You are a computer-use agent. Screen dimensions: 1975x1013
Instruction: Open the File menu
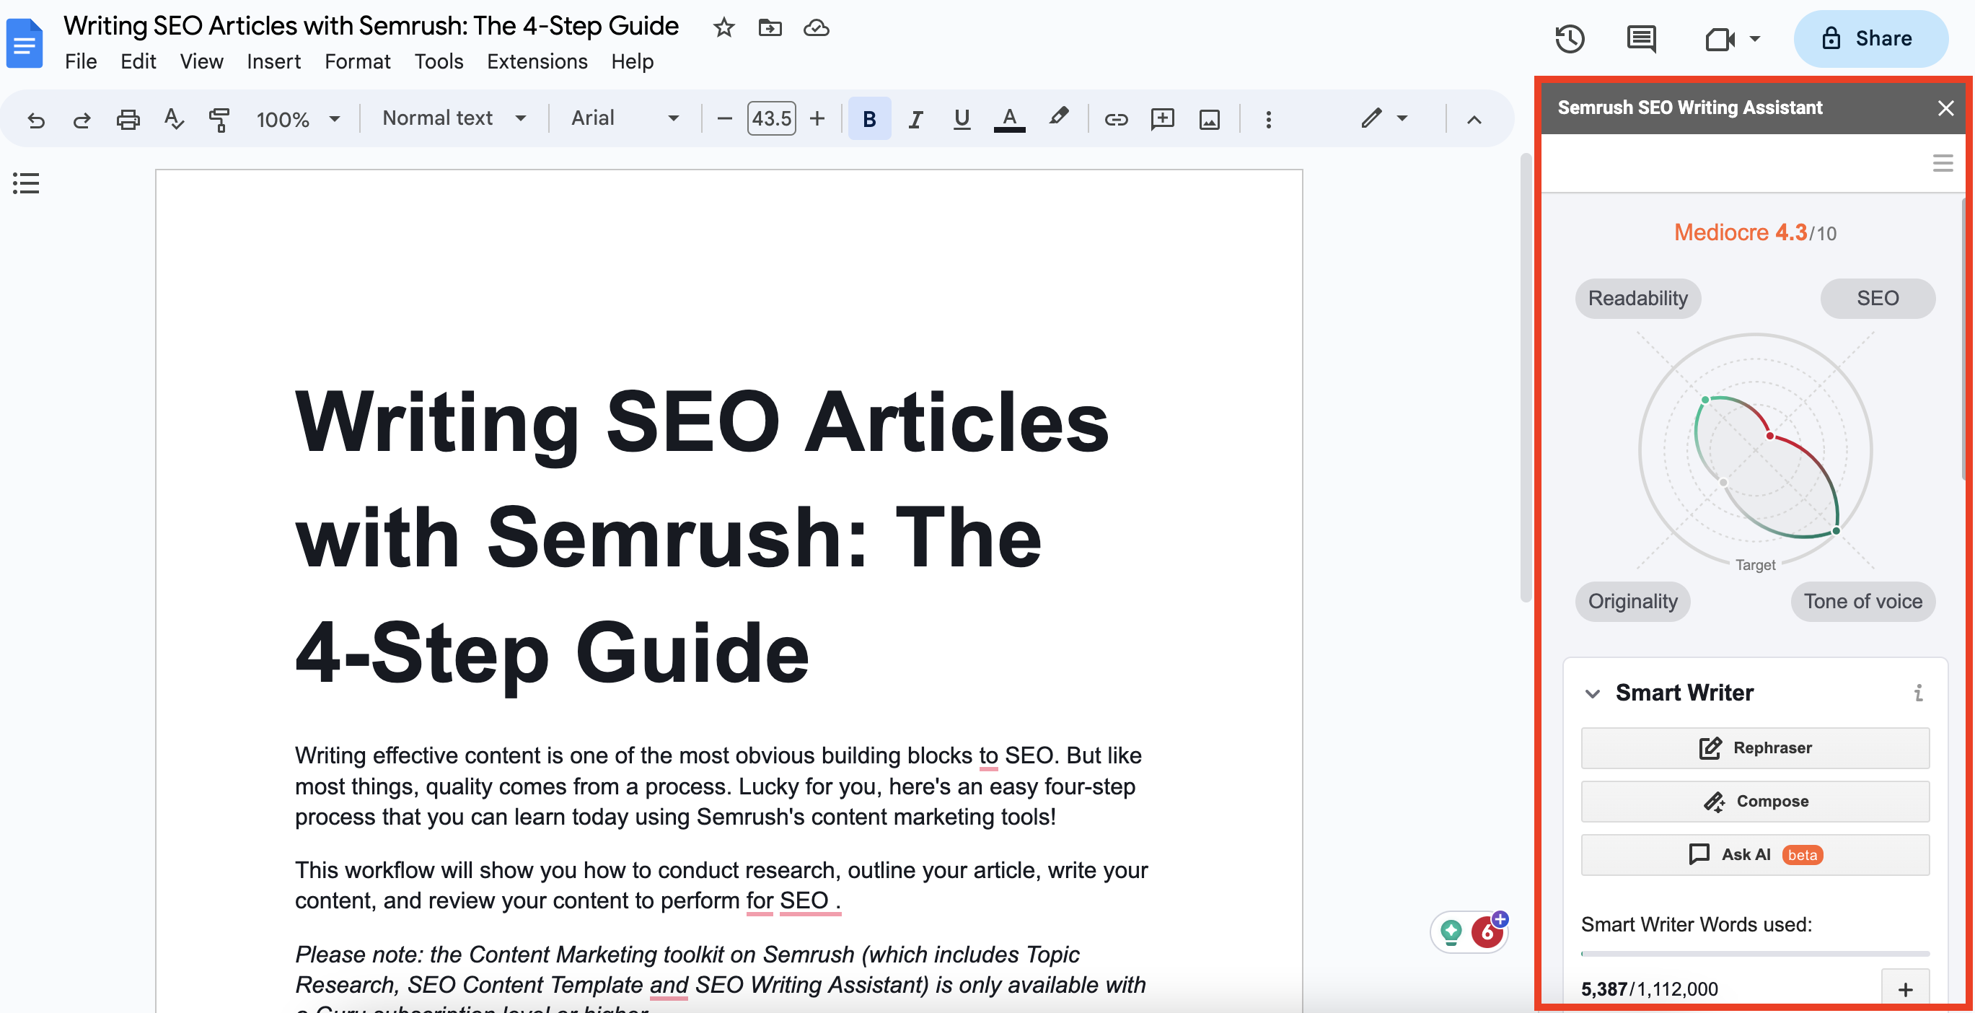coord(81,61)
